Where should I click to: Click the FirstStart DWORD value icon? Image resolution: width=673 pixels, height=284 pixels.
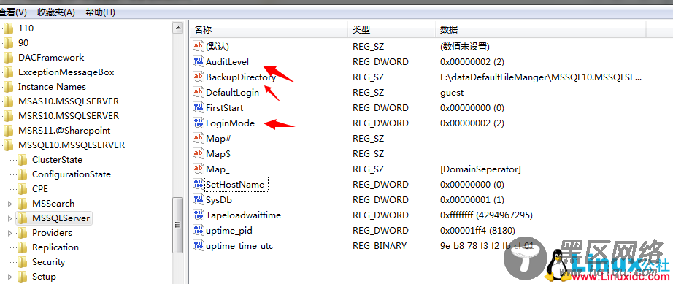(x=199, y=107)
